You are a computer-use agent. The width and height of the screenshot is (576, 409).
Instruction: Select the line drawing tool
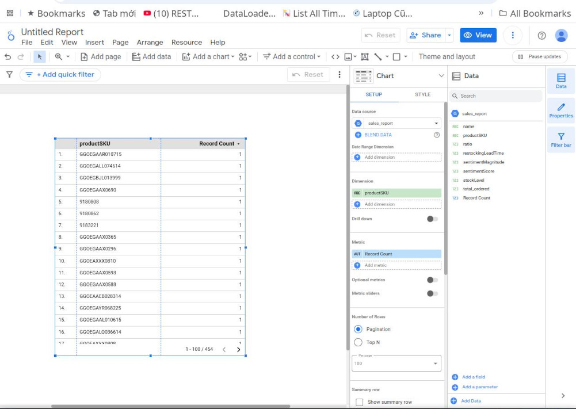(378, 56)
